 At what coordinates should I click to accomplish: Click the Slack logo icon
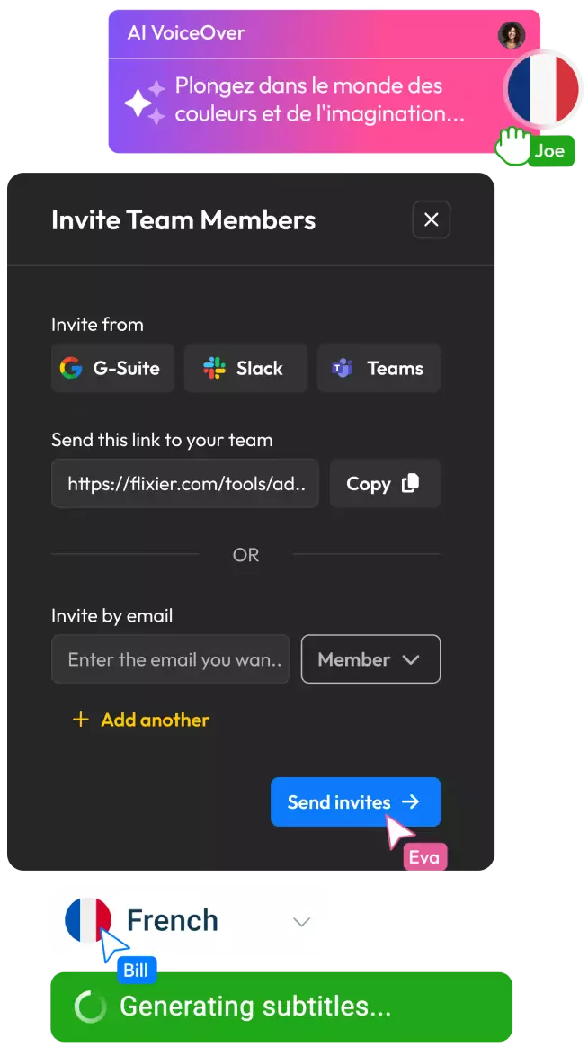click(214, 368)
